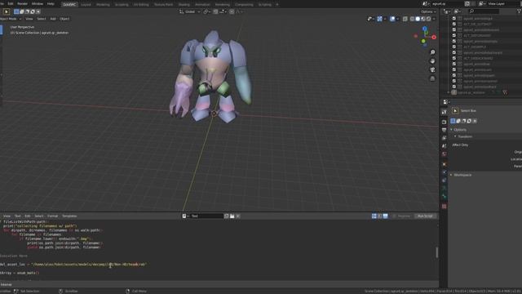This screenshot has width=522, height=294.
Task: Open the Window menu in top bar
Action: pos(38,4)
